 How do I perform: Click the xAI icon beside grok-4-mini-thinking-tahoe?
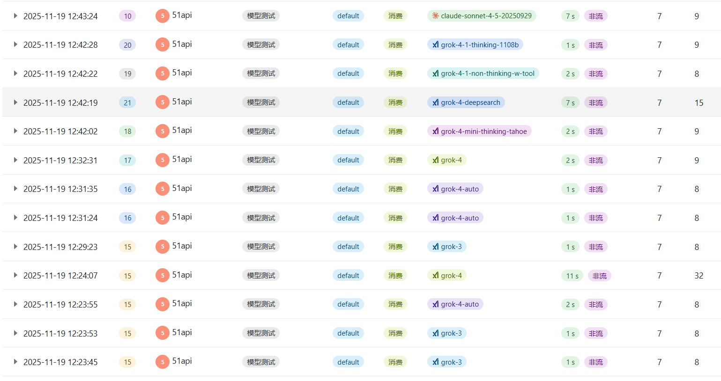click(436, 132)
